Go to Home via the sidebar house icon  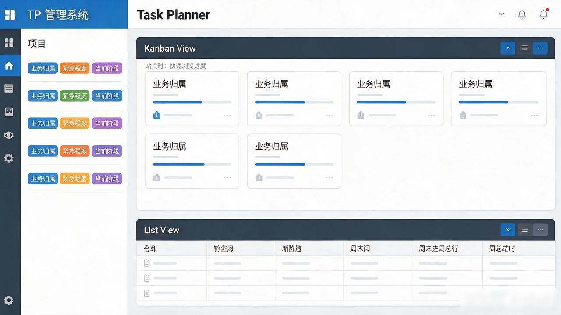pos(9,66)
